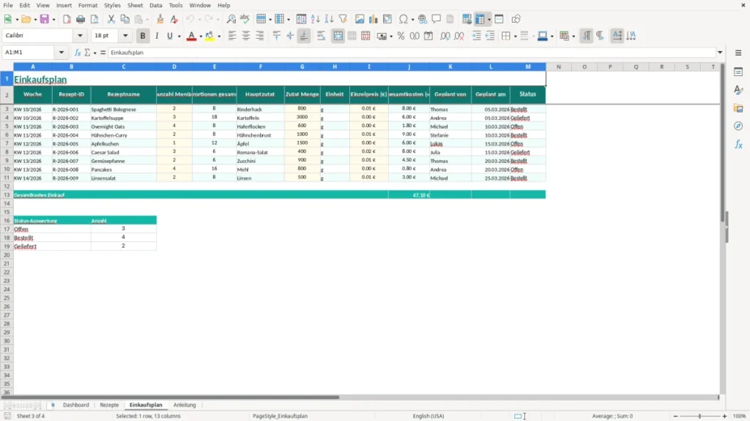Open the Borders dropdown arrow
The width and height of the screenshot is (750, 421).
515,37
